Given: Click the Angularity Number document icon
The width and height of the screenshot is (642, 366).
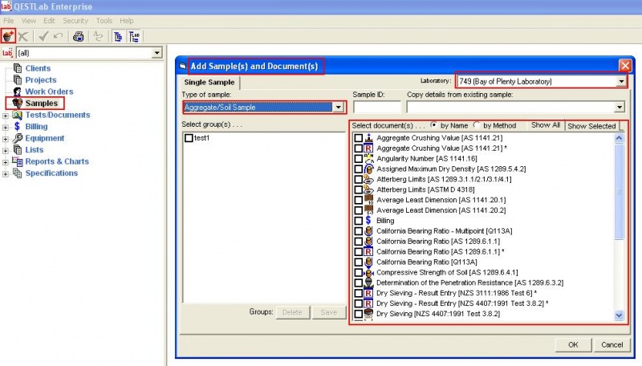Looking at the screenshot, I should 368,161.
